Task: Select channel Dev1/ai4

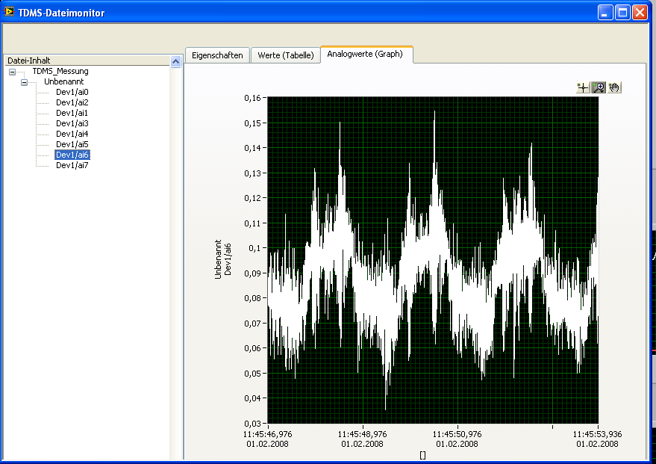Action: coord(72,134)
